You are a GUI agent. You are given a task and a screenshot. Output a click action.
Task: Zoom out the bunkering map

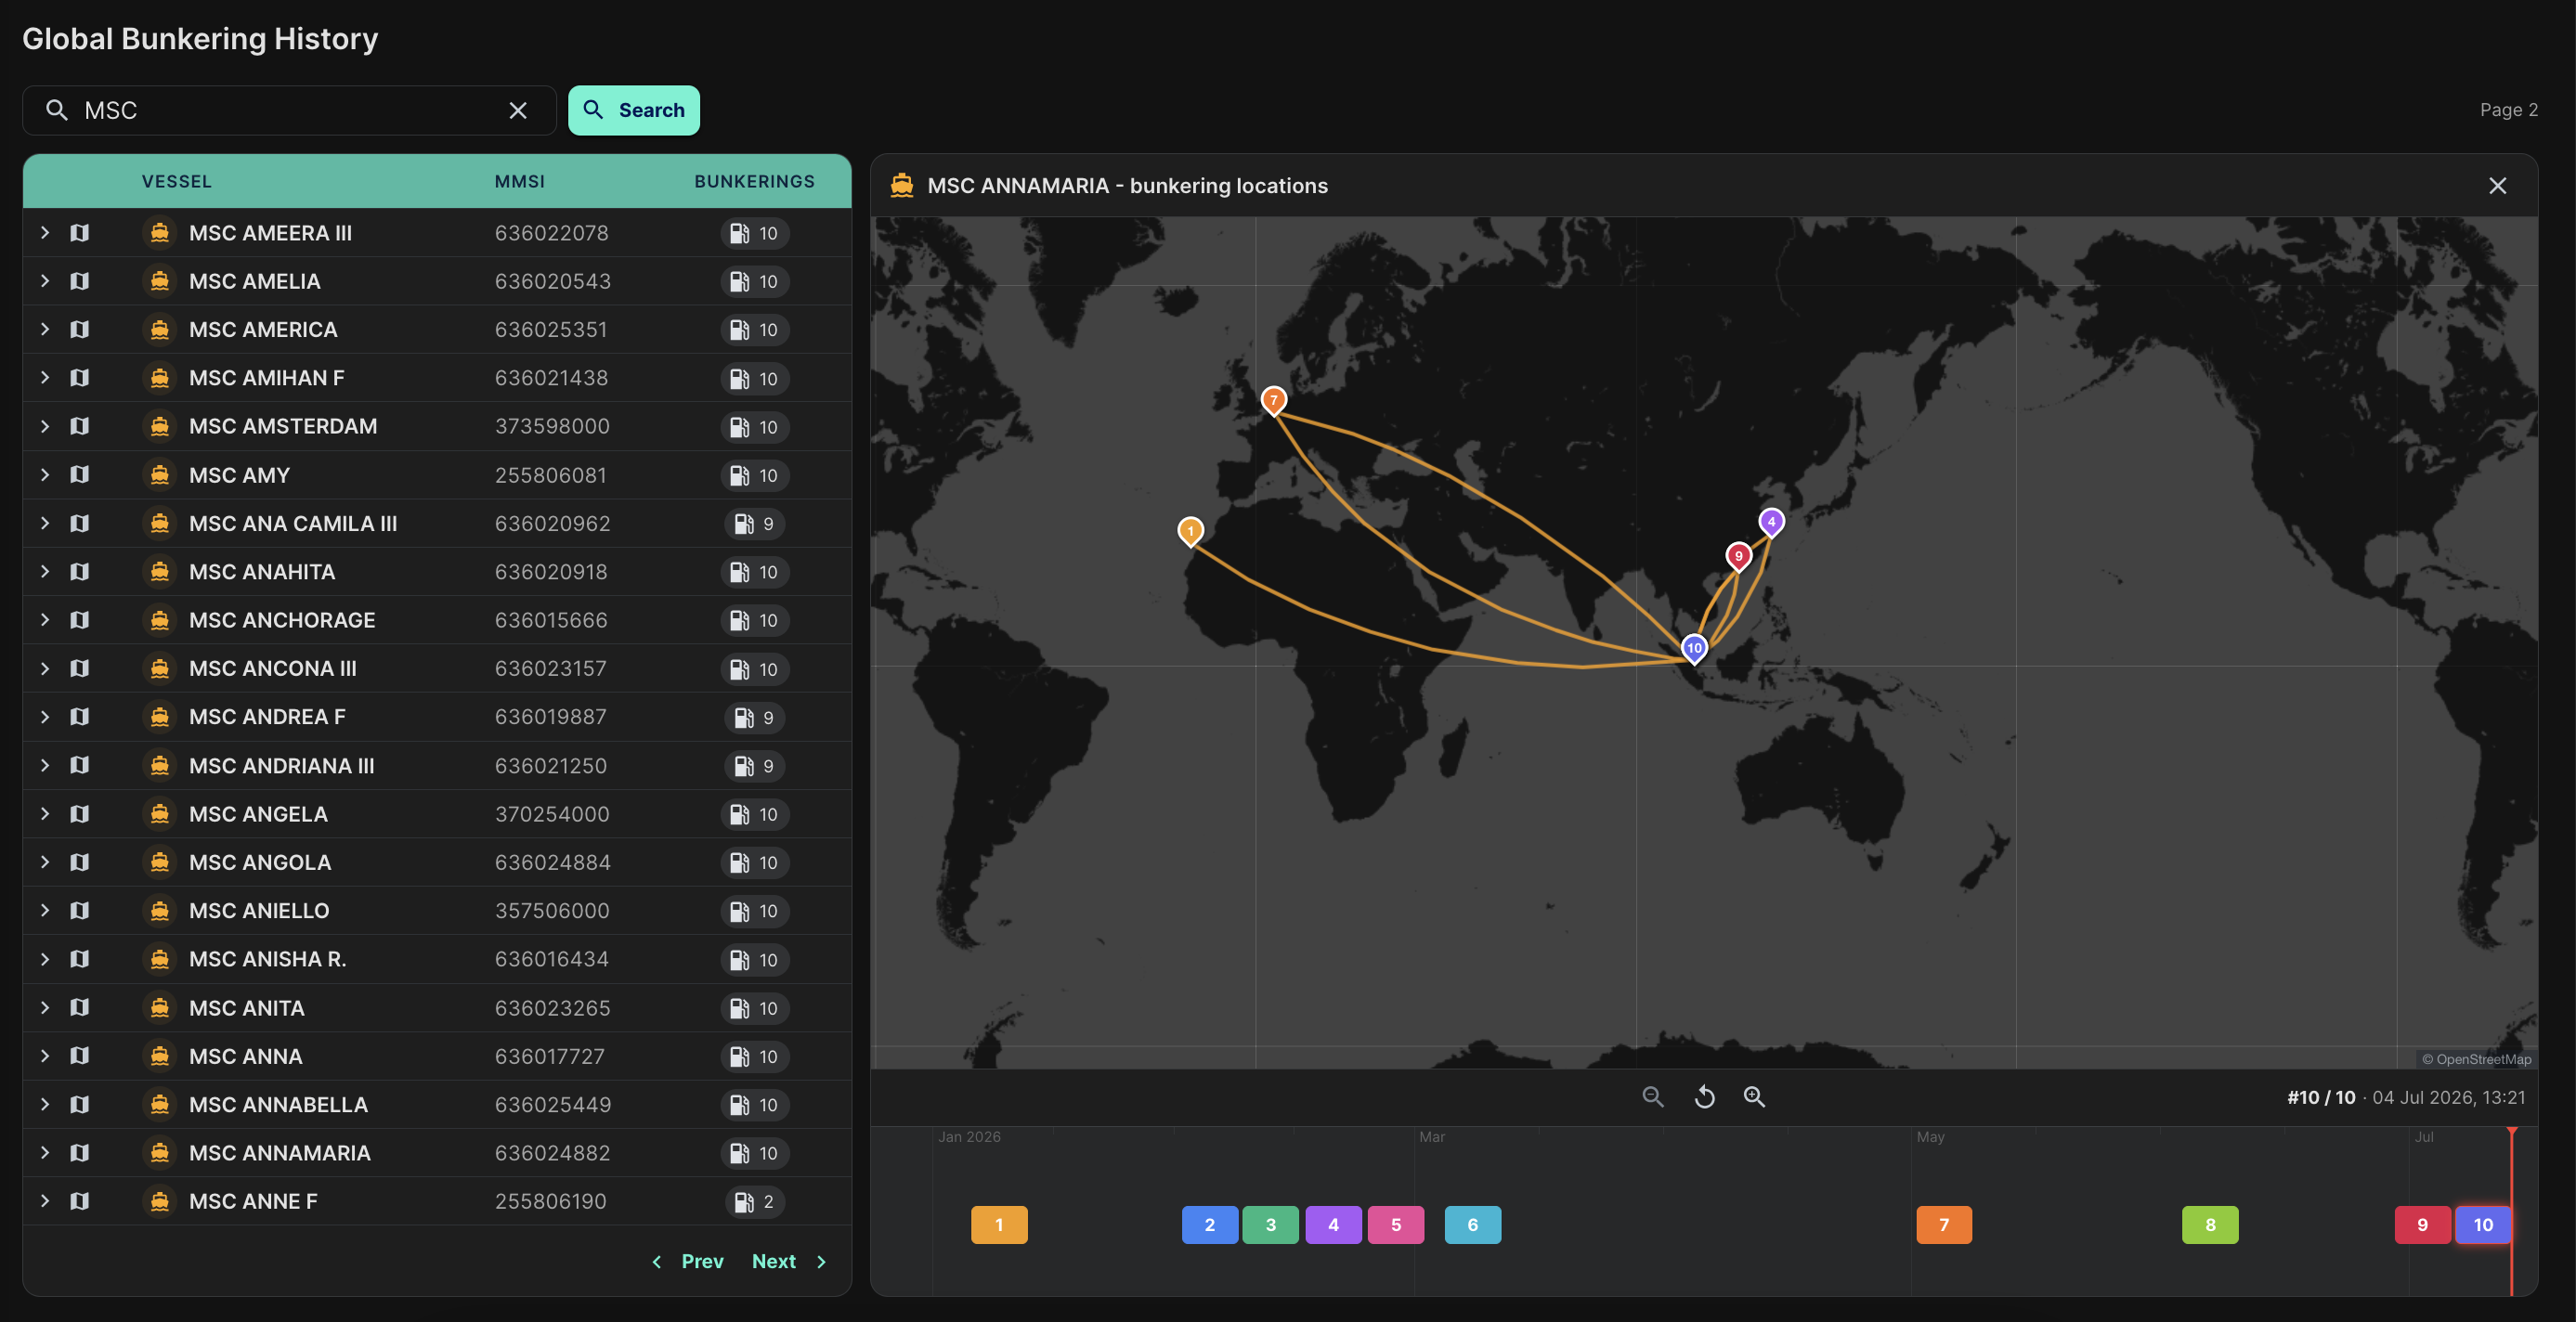1653,1097
